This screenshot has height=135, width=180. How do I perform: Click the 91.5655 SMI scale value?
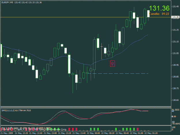tap(175, 110)
